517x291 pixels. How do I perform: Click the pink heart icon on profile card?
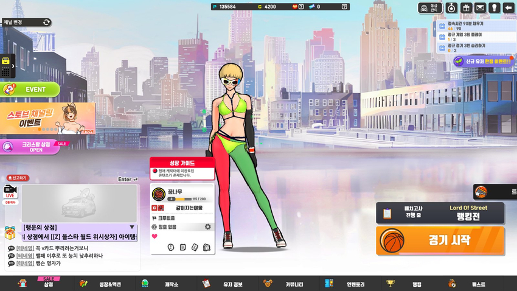(x=154, y=236)
